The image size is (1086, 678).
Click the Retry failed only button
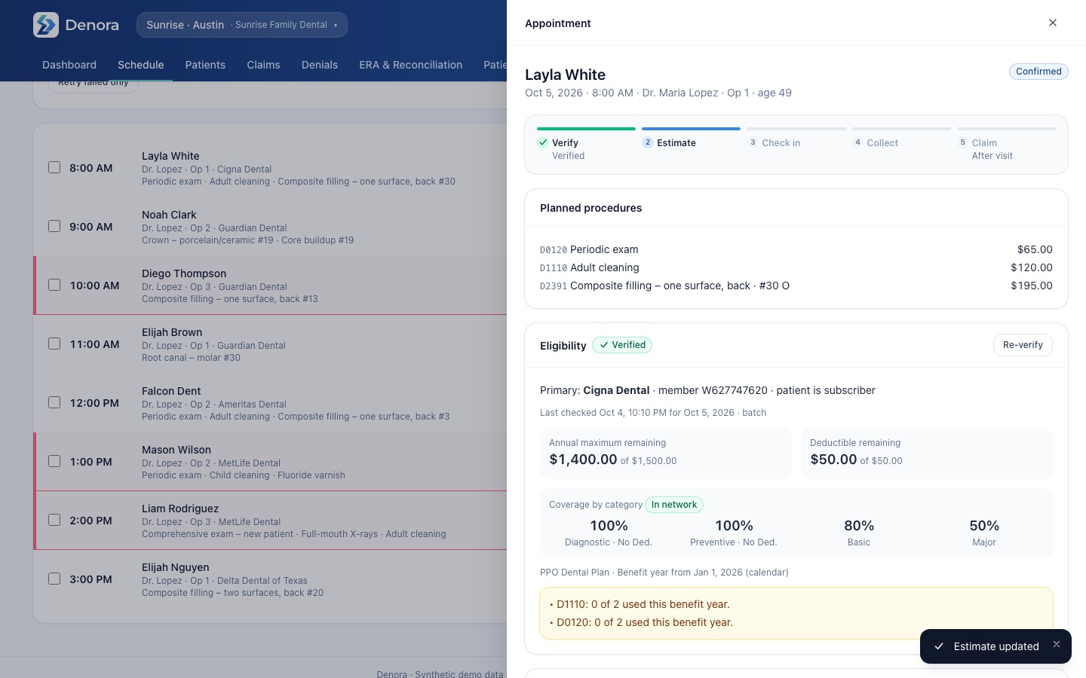[x=94, y=84]
